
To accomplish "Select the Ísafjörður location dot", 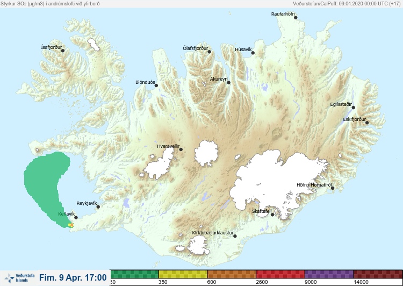I will coord(63,51).
